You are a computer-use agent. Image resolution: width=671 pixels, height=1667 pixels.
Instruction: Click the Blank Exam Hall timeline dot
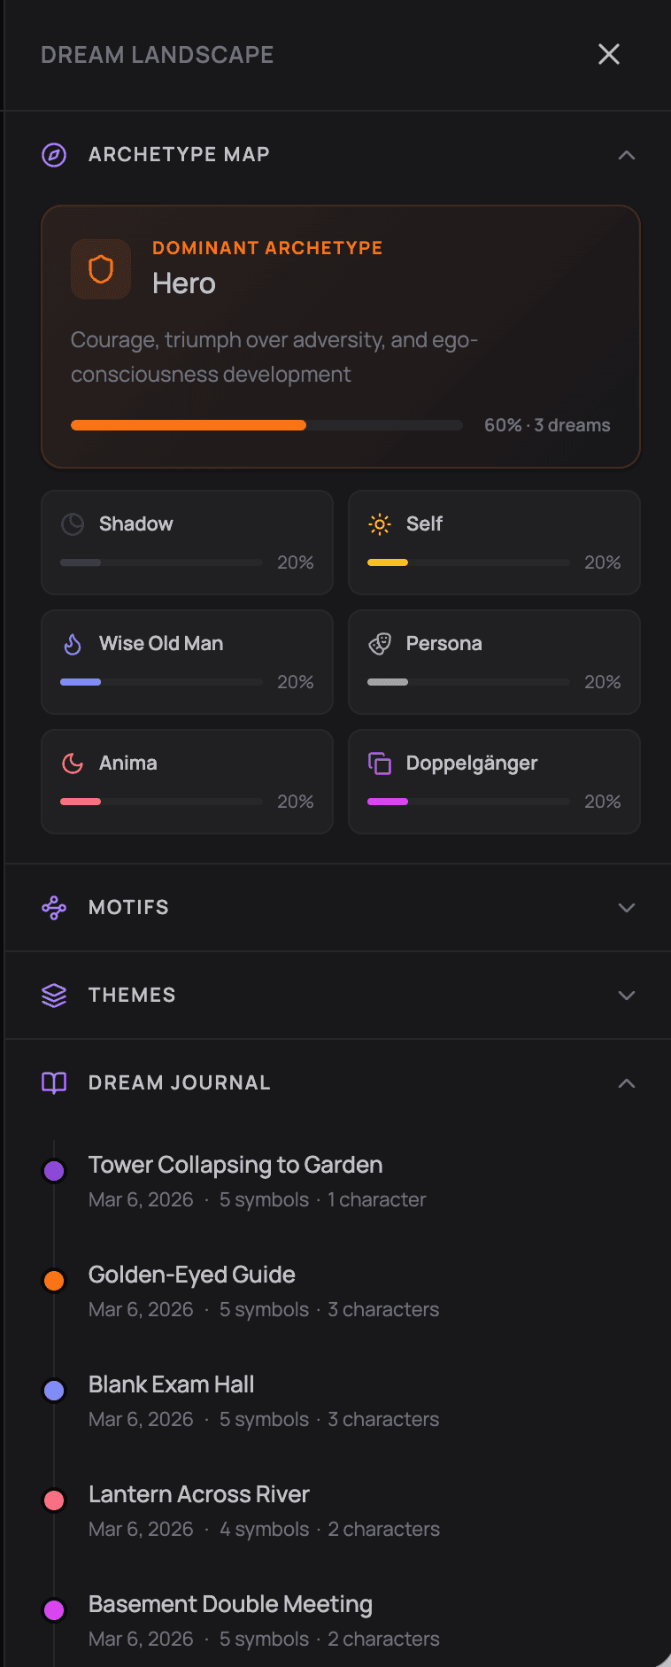[54, 1391]
